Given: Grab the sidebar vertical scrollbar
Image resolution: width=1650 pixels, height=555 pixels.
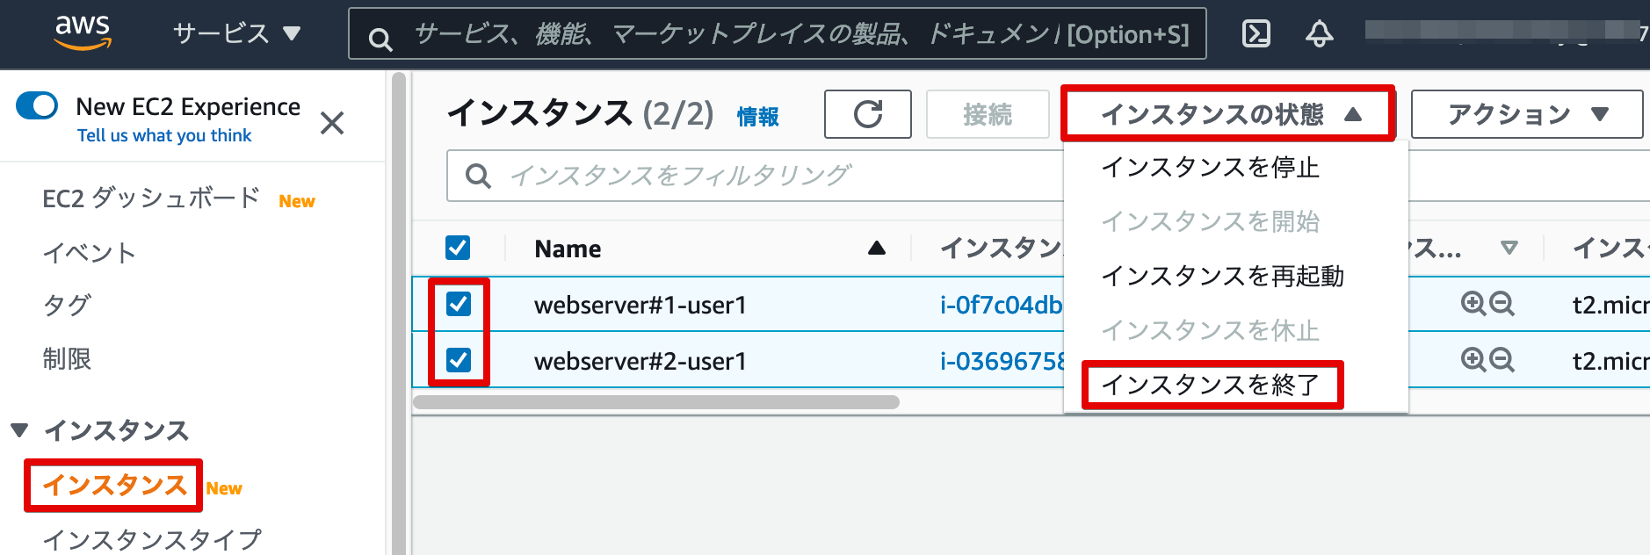Looking at the screenshot, I should pos(399,313).
